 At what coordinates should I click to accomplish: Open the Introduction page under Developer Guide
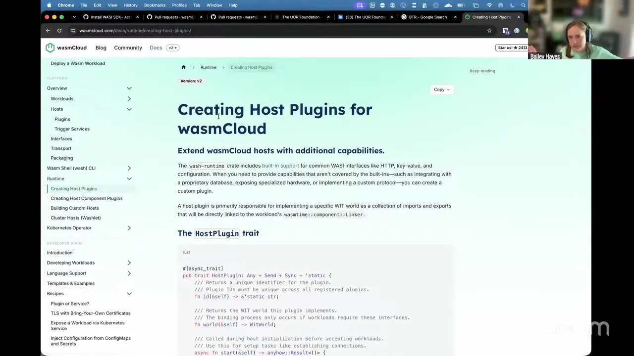pos(59,253)
